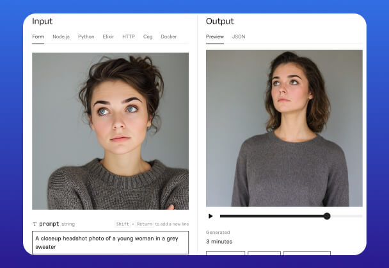This screenshot has height=268, width=389.
Task: Click the middle button below Generated time
Action: pos(264,253)
